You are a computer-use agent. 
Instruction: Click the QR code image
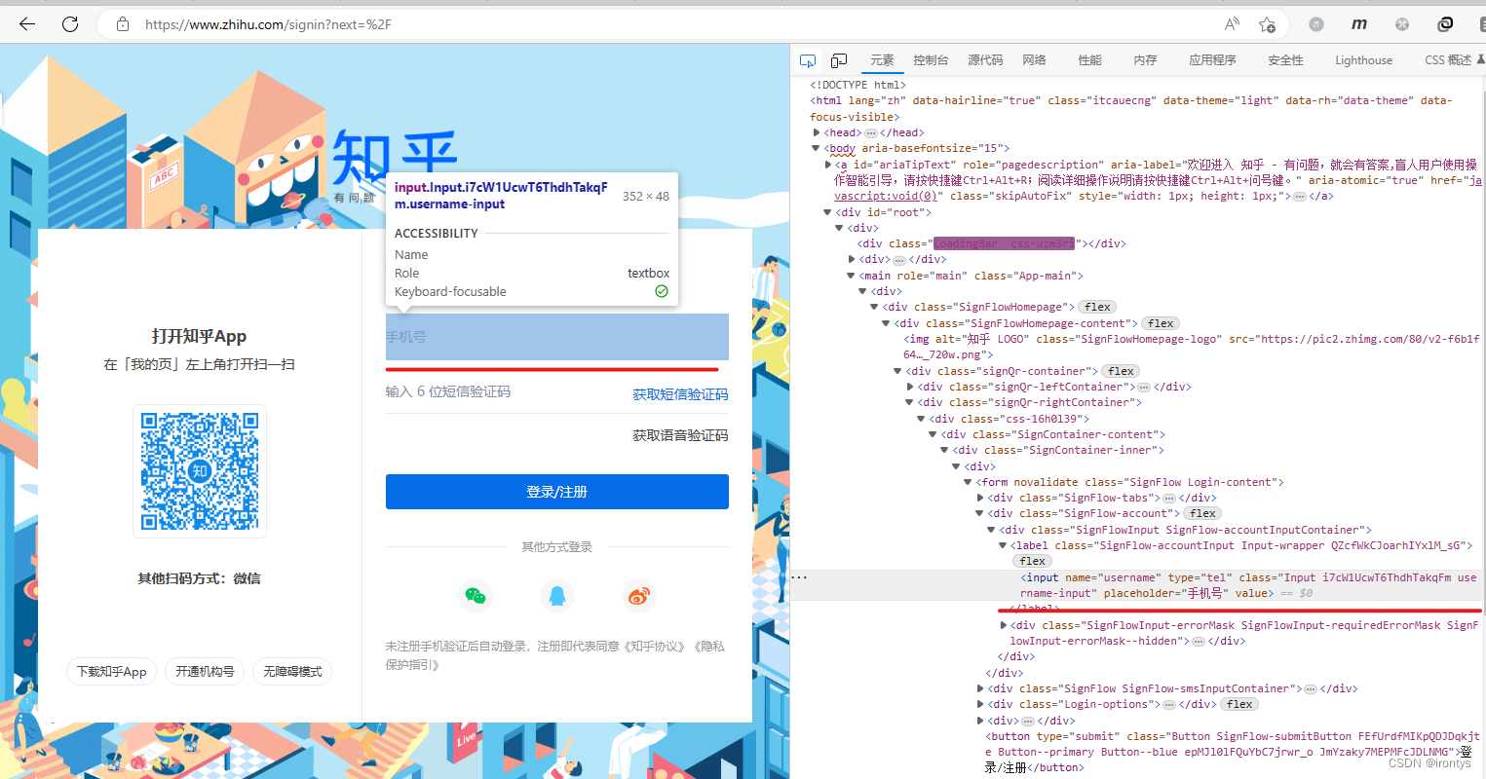200,471
